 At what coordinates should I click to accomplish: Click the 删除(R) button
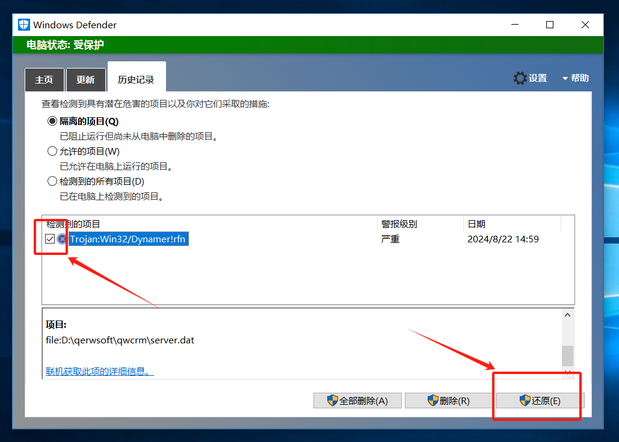[449, 401]
